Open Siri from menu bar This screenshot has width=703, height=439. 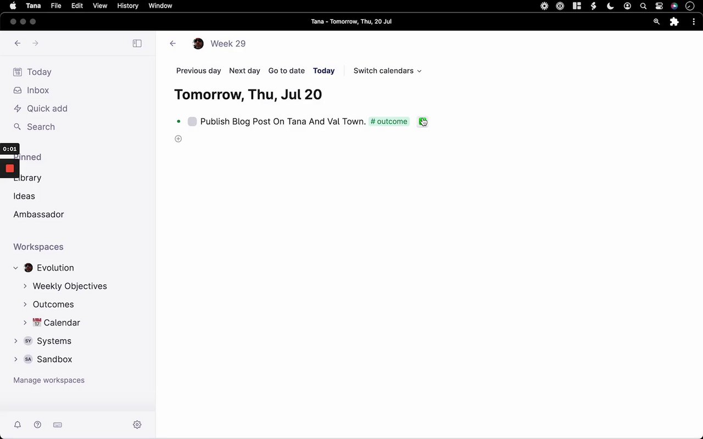click(x=674, y=6)
